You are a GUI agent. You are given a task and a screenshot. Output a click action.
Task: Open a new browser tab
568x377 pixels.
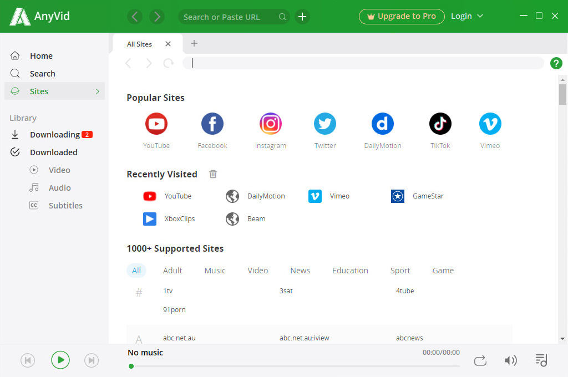pyautogui.click(x=194, y=43)
